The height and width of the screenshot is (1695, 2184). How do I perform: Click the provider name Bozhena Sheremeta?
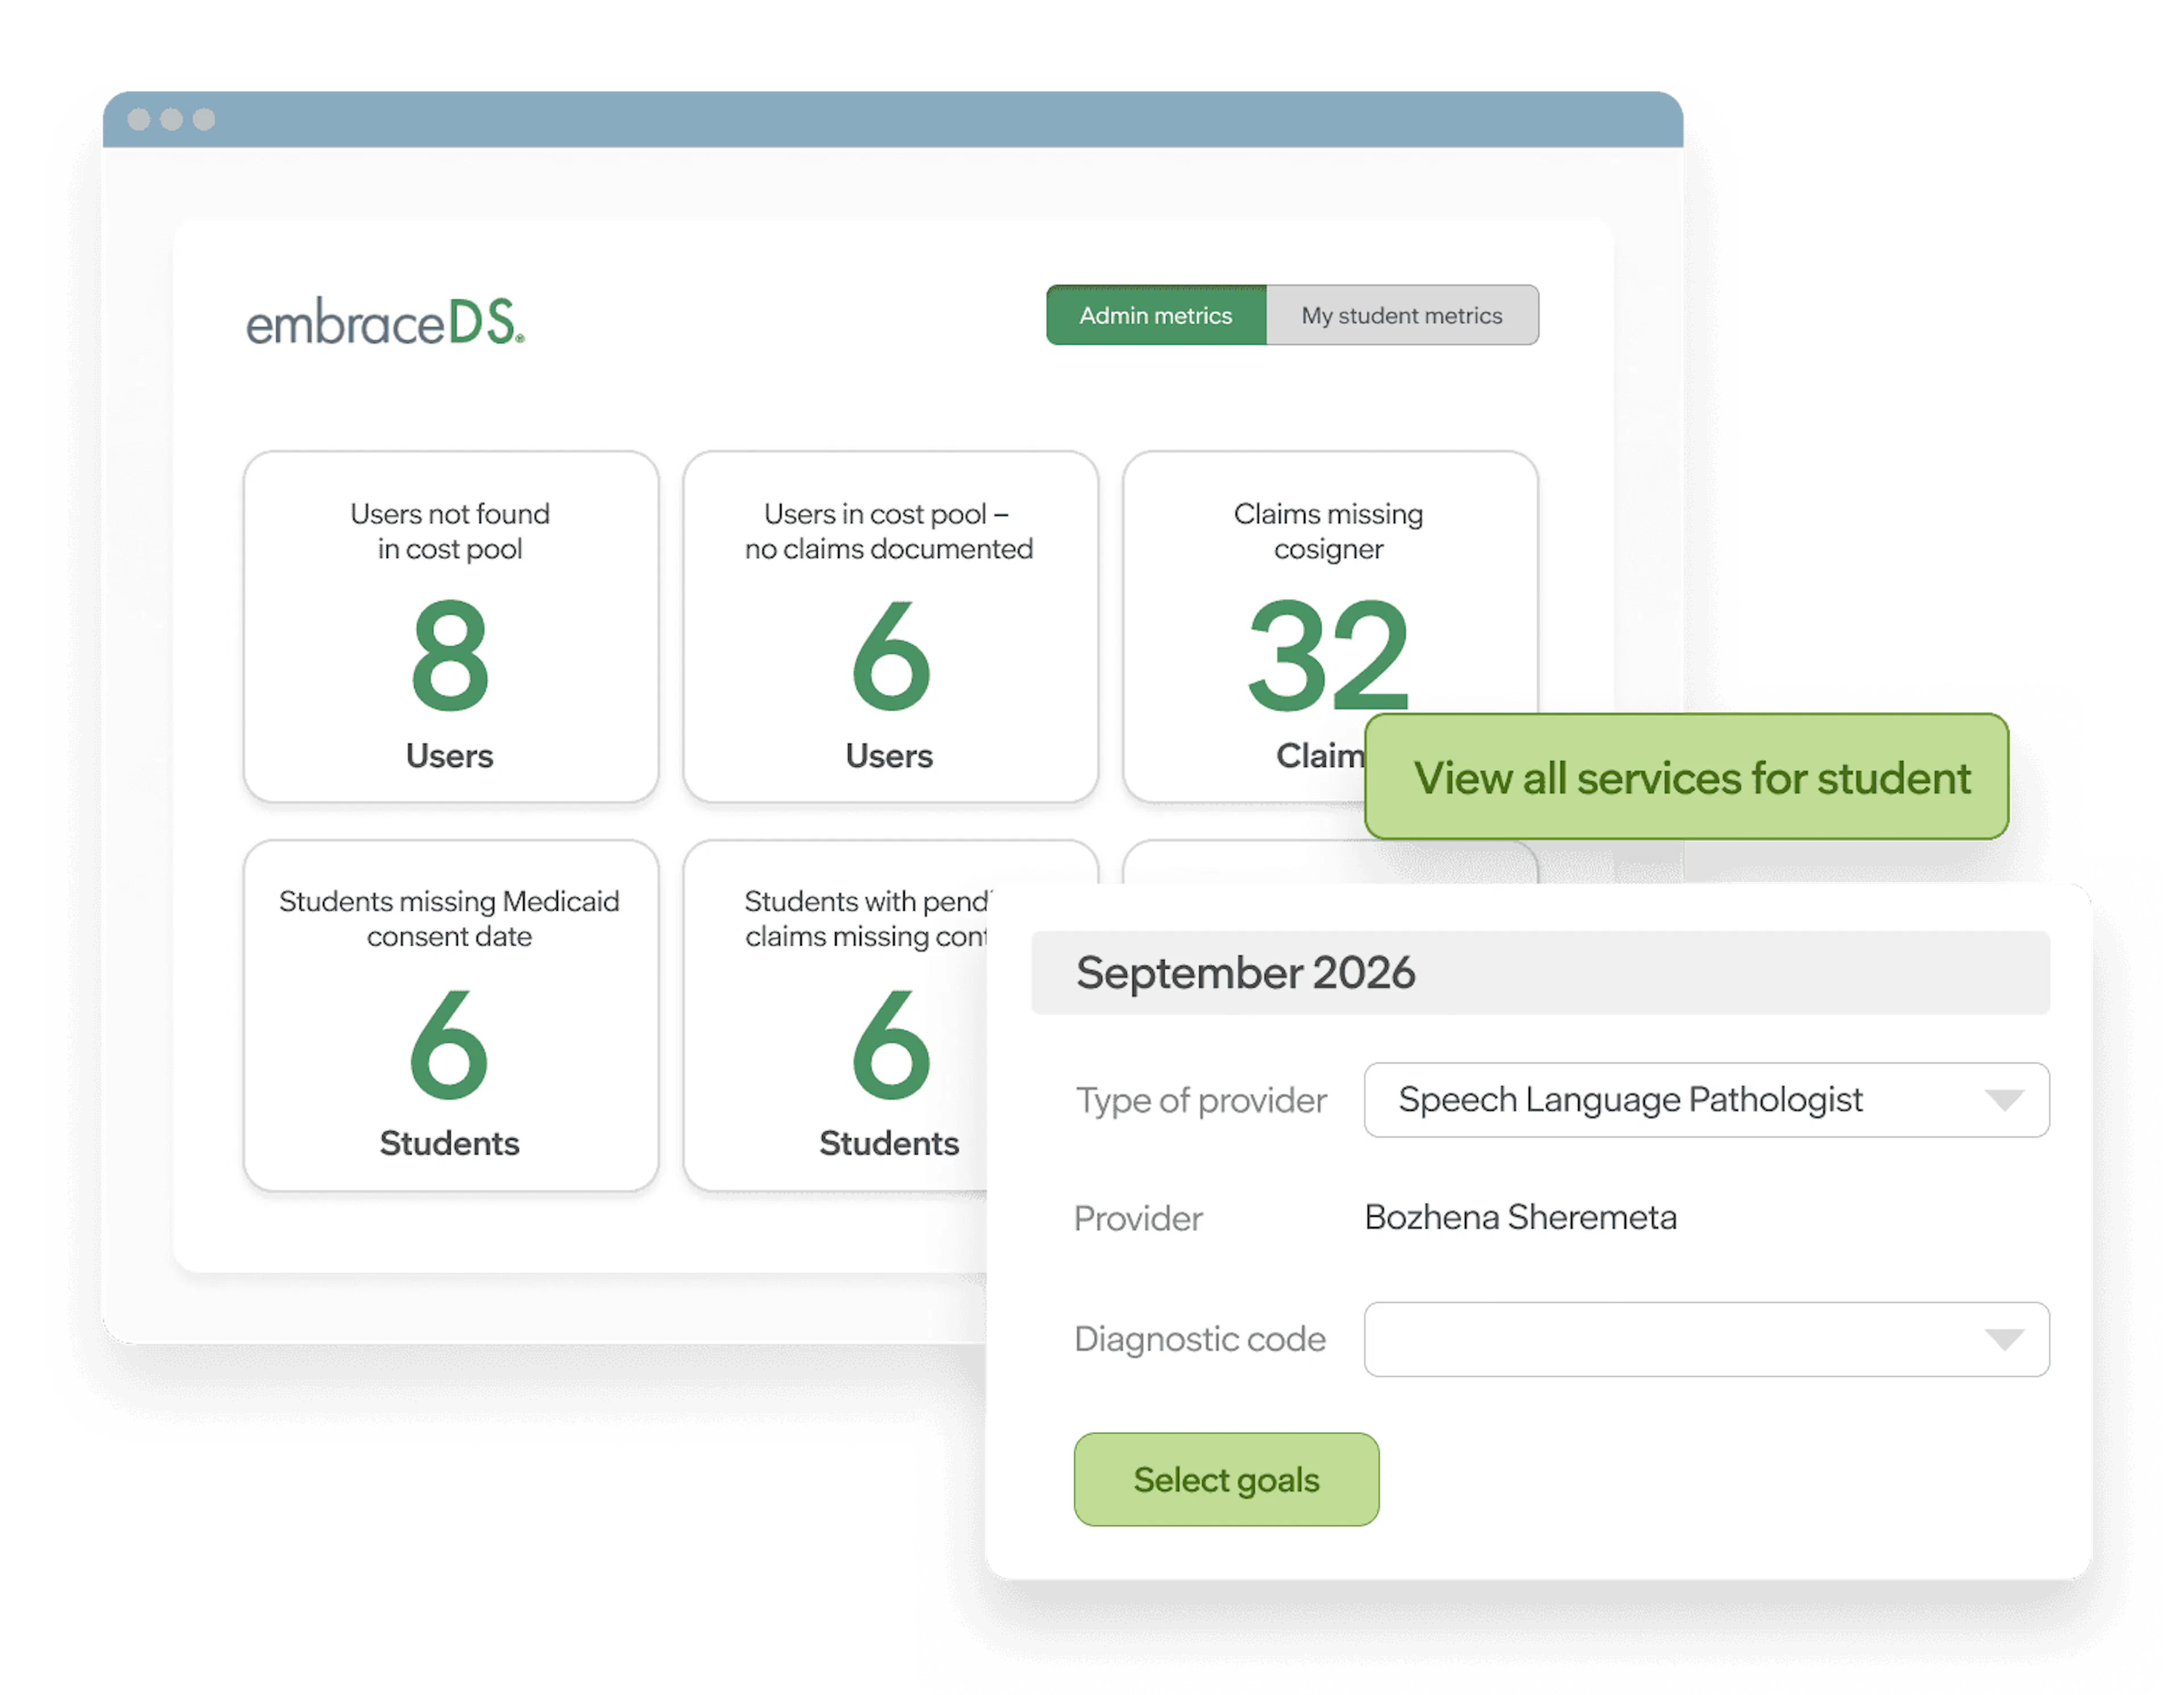[x=1521, y=1217]
